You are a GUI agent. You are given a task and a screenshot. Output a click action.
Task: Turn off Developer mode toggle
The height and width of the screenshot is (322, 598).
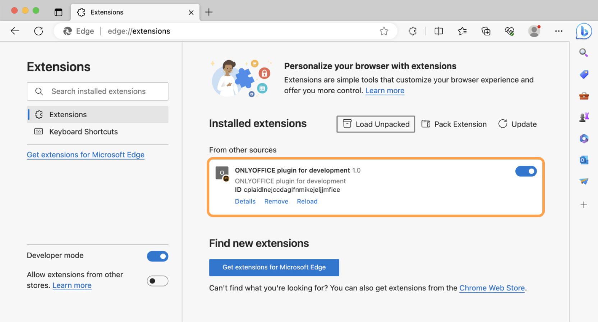[157, 256]
